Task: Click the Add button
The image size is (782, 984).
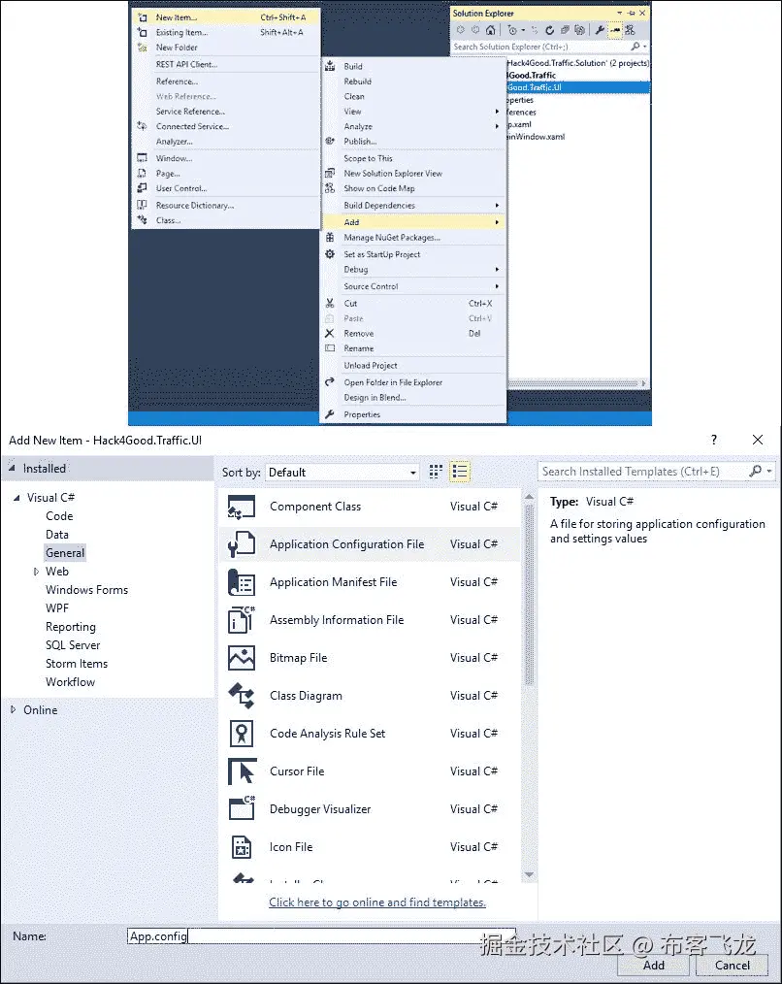Action: [x=653, y=965]
